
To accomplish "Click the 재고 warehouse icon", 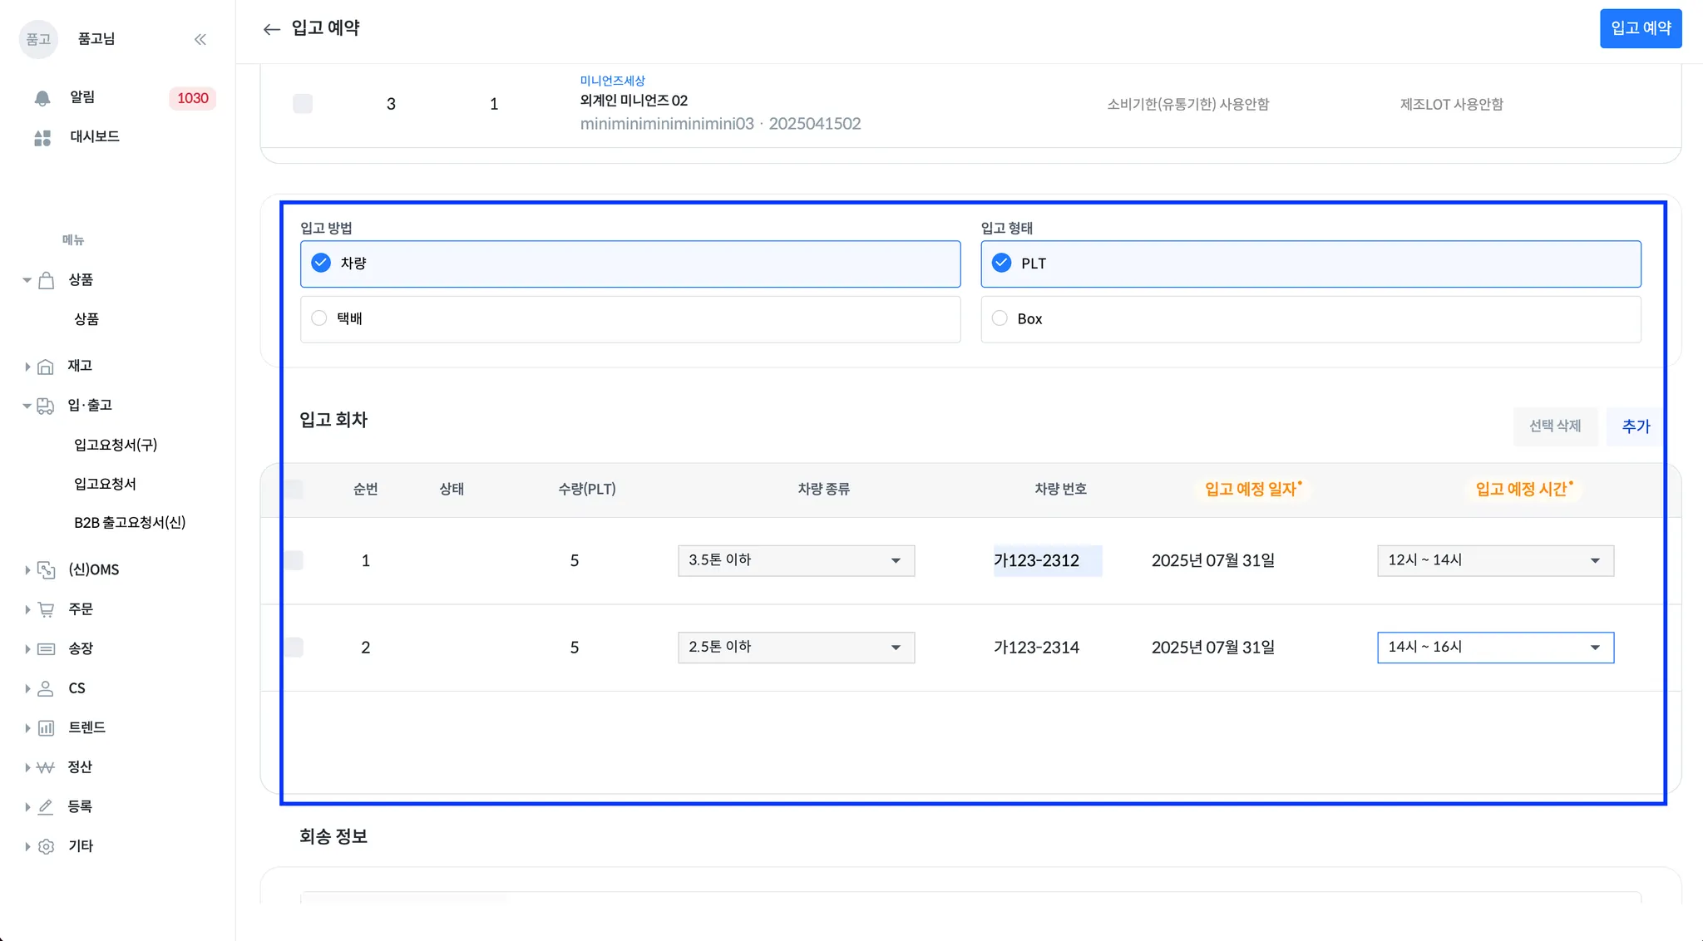I will (46, 366).
